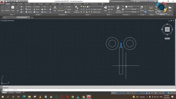176x99 pixels.
Task: Select the Polyline tool
Action: (x=7, y=9)
